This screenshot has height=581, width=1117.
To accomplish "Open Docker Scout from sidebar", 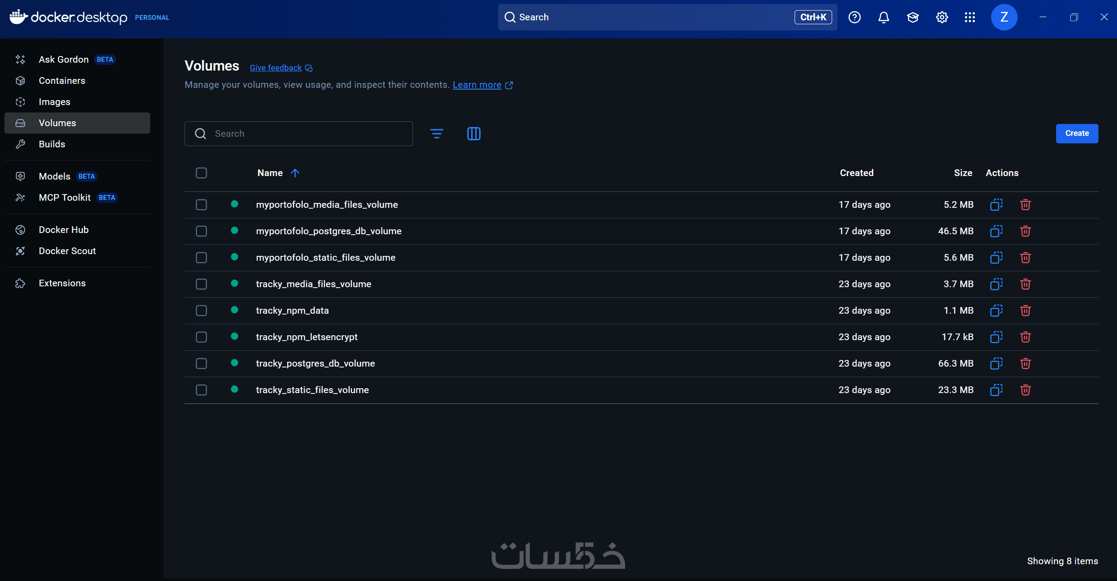I will [x=67, y=251].
